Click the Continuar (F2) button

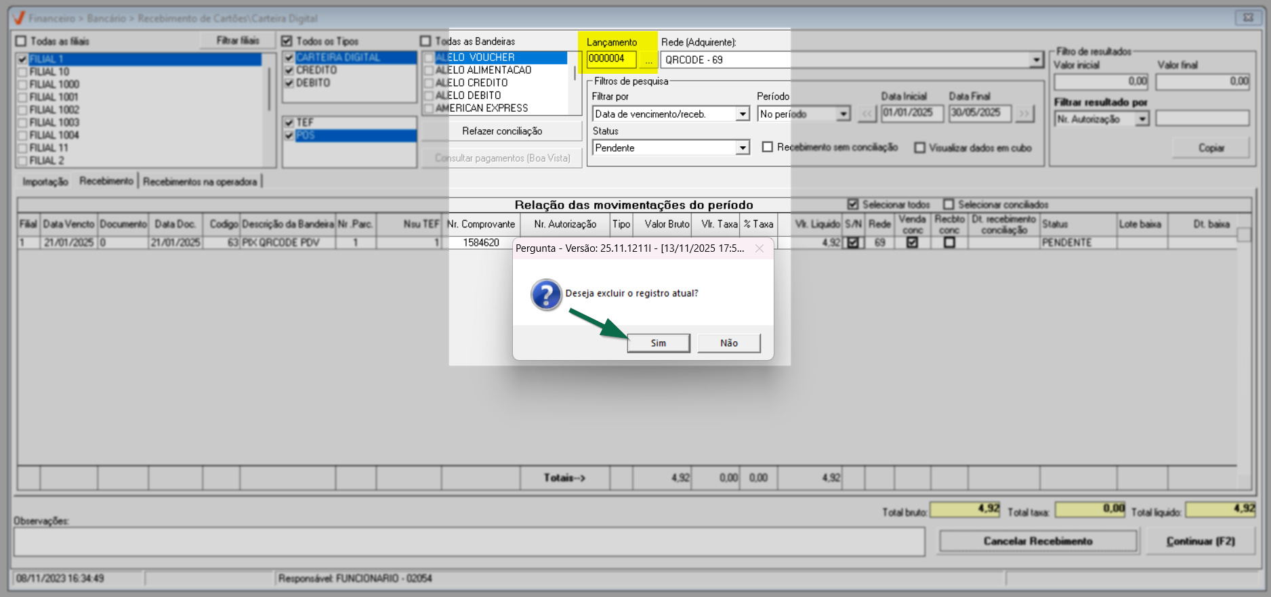pyautogui.click(x=1201, y=541)
